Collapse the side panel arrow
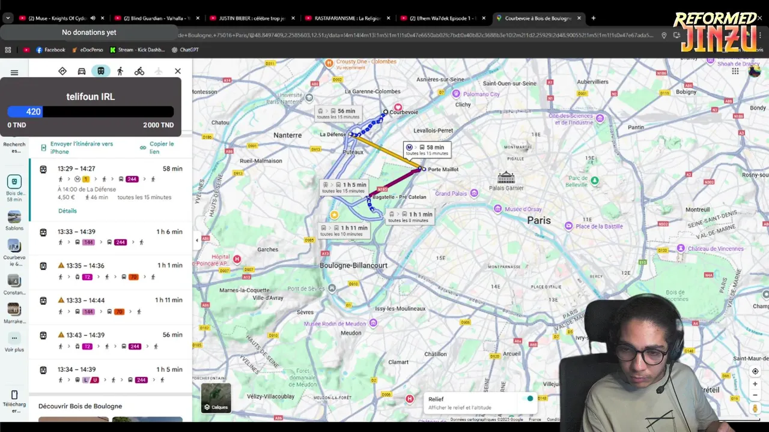 tap(196, 240)
